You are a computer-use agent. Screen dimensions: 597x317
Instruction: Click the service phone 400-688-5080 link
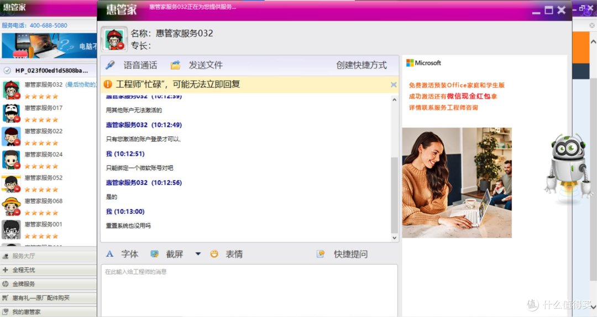coord(48,25)
